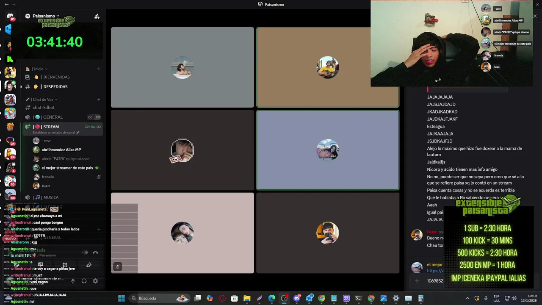542x305 pixels.
Task: Open dark tile with mirror selfie avatar
Action: pyautogui.click(x=328, y=233)
